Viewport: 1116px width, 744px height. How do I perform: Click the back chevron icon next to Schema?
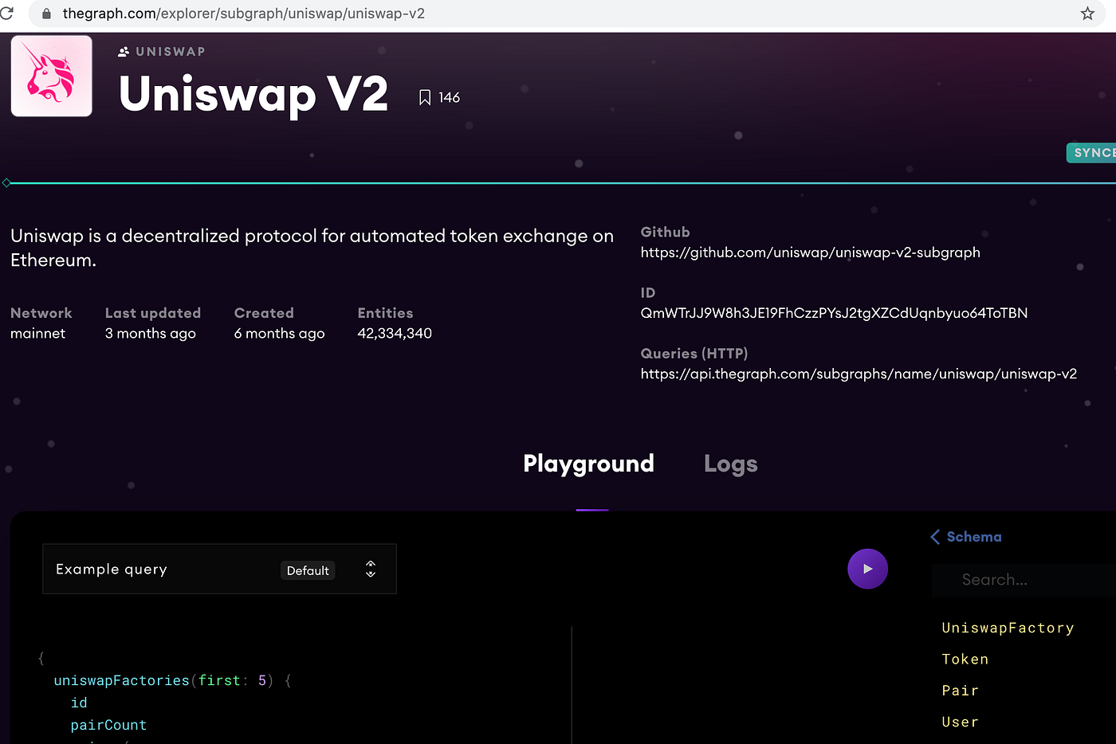pyautogui.click(x=934, y=537)
